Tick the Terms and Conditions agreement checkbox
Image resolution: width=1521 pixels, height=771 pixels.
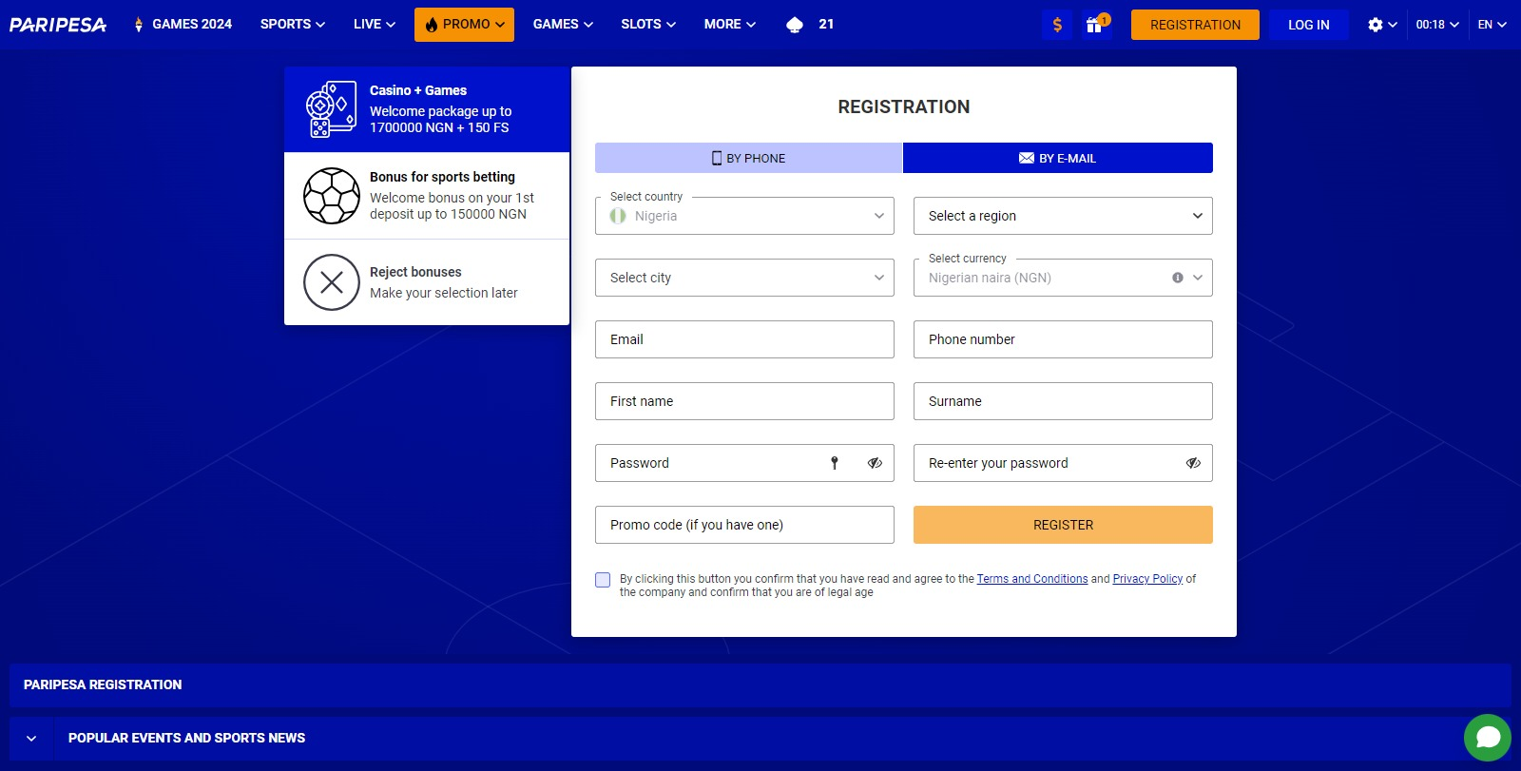603,580
